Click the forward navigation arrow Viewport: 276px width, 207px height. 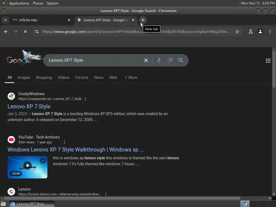[x=16, y=32]
